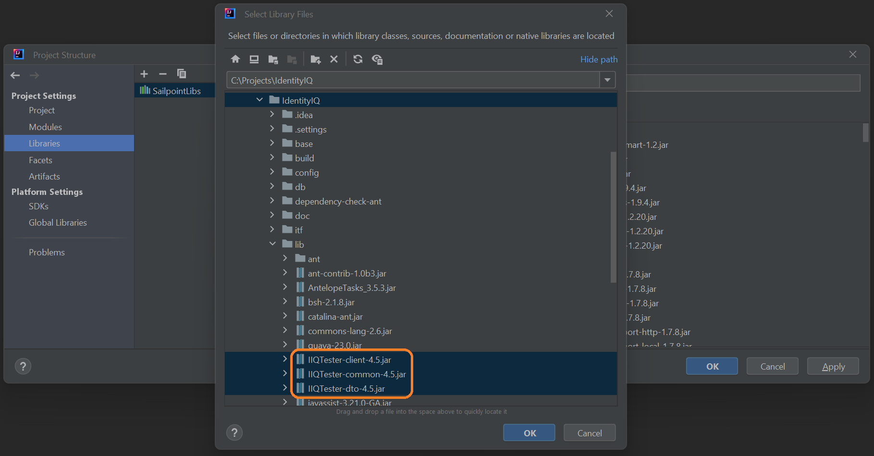Image resolution: width=874 pixels, height=456 pixels.
Task: Click Apply in Project Structure window
Action: coord(833,366)
